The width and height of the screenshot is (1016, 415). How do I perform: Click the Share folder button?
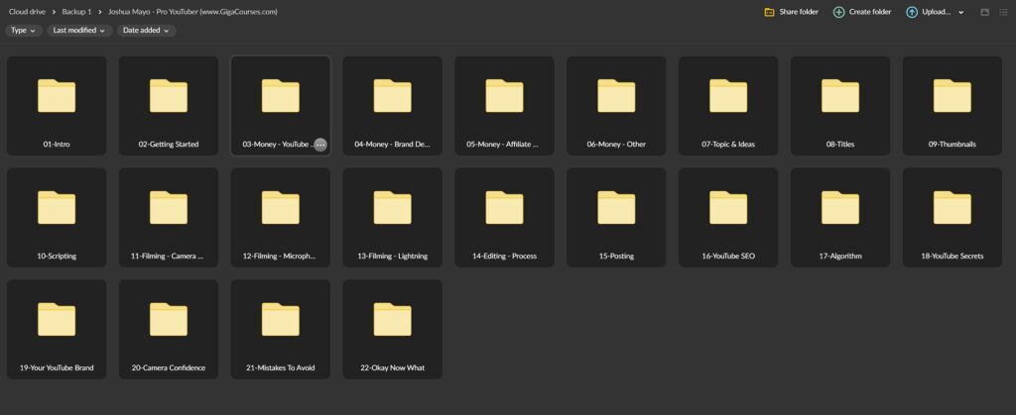791,12
